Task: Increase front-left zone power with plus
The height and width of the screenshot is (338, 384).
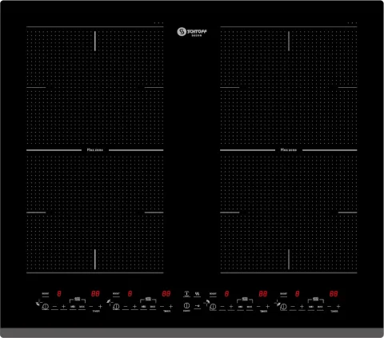Action: (63, 307)
